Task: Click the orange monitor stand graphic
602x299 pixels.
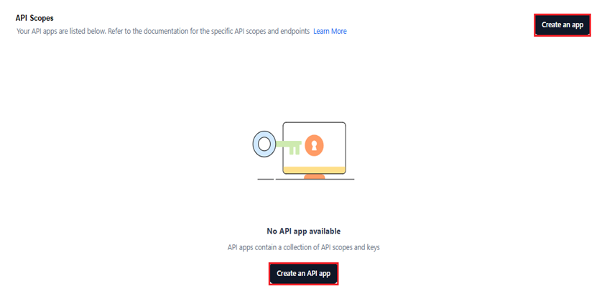Action: tap(314, 177)
